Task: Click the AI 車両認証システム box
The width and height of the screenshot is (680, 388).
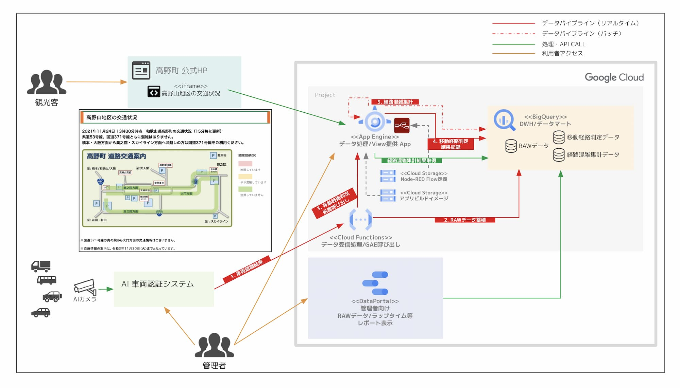Action: pos(164,289)
